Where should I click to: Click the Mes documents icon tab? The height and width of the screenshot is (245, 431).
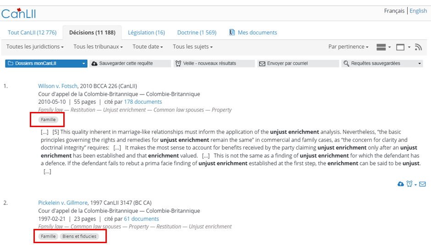[253, 33]
